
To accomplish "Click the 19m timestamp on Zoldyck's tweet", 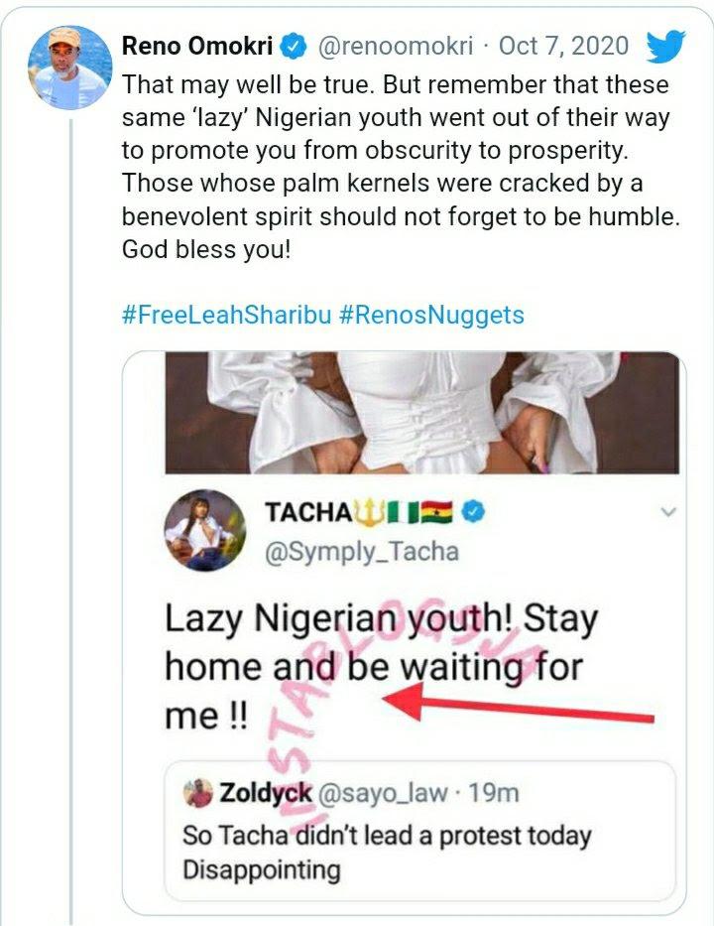I will pyautogui.click(x=494, y=792).
